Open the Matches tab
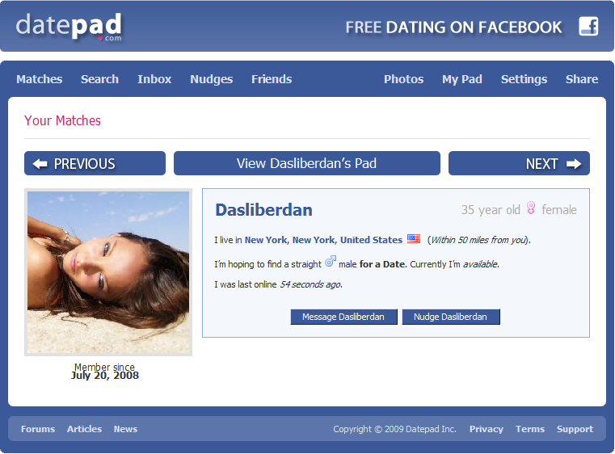615x454 pixels. [x=40, y=79]
